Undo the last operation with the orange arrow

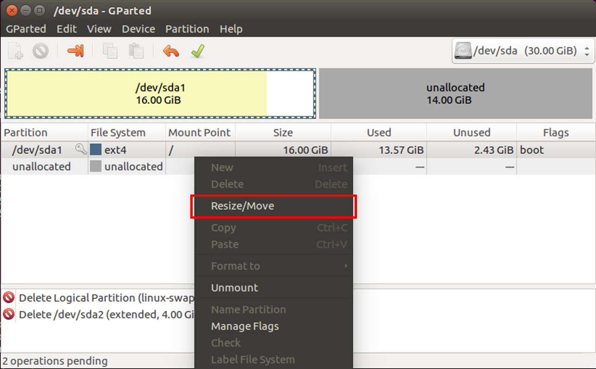pos(171,51)
